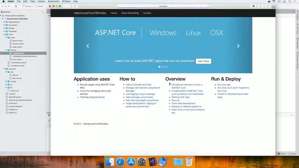Select Index.cshtml in Solution tree
299x168 pixels.
pyautogui.click(x=17, y=47)
